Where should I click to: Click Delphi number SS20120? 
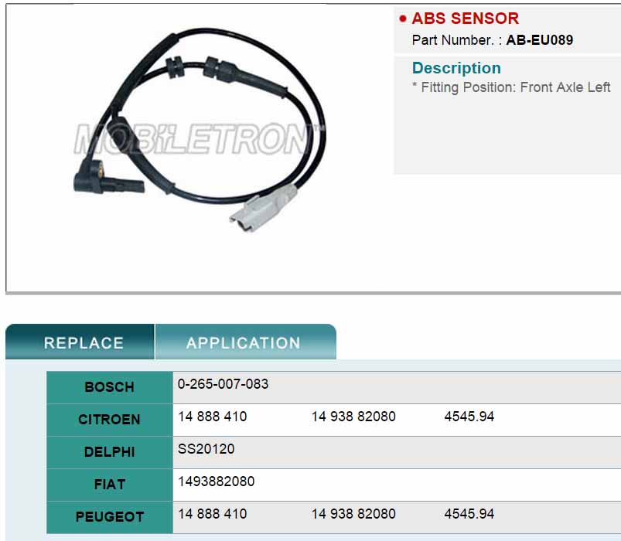pyautogui.click(x=206, y=449)
